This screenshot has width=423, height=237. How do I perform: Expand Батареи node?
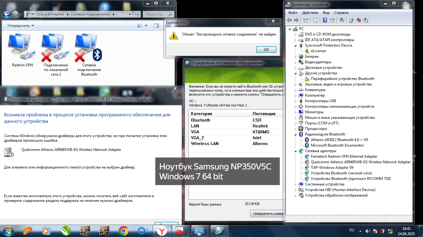coord(295,56)
